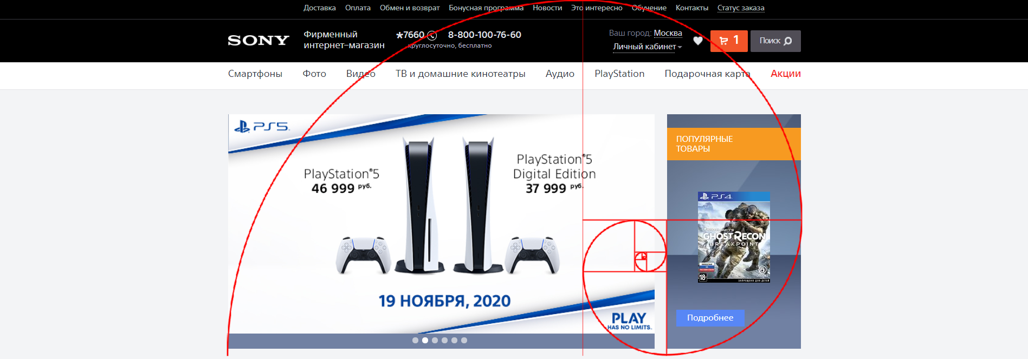Open the Новости link

(x=547, y=8)
